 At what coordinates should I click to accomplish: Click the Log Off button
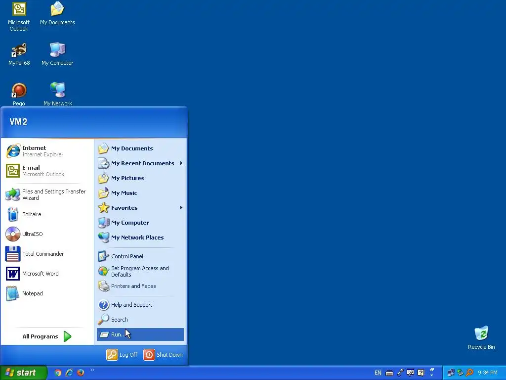click(x=122, y=354)
